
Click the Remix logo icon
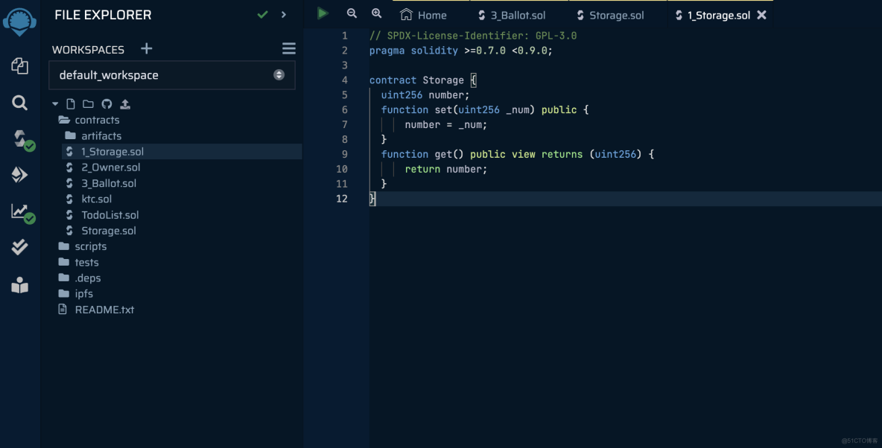[x=19, y=22]
